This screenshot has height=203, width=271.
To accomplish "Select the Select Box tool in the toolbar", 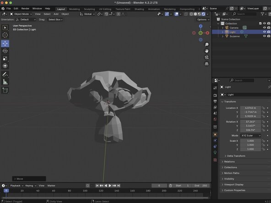I will [x=5, y=27].
